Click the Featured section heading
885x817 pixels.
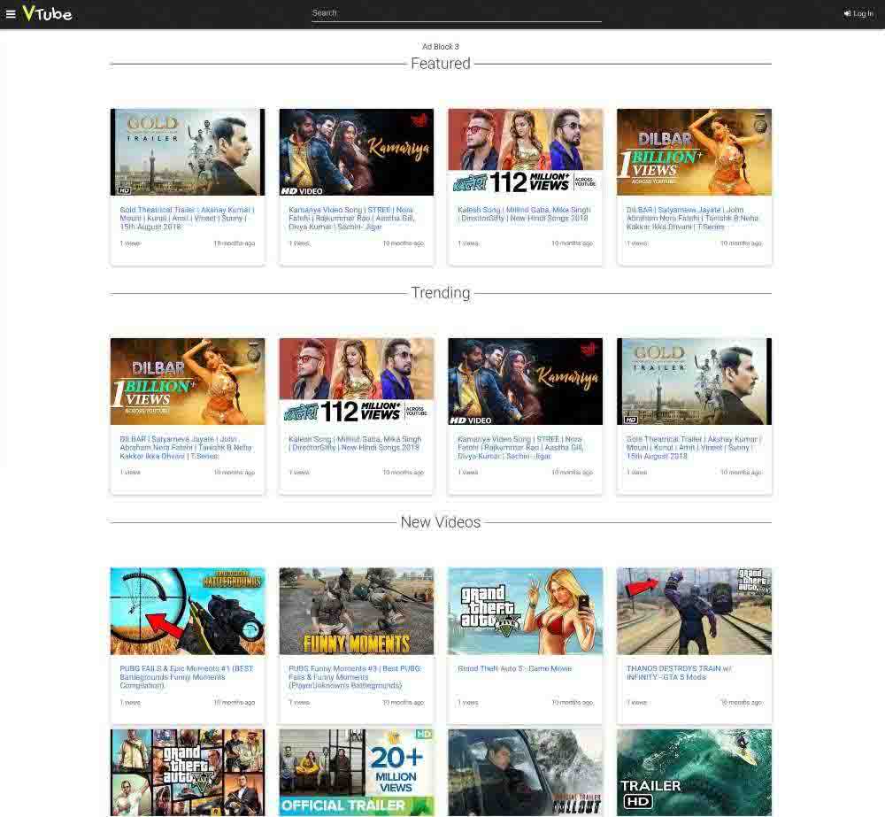(x=440, y=63)
